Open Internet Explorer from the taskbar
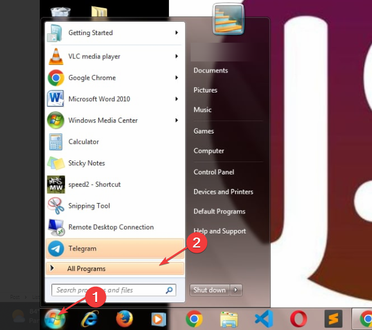The width and height of the screenshot is (372, 330). [90, 319]
